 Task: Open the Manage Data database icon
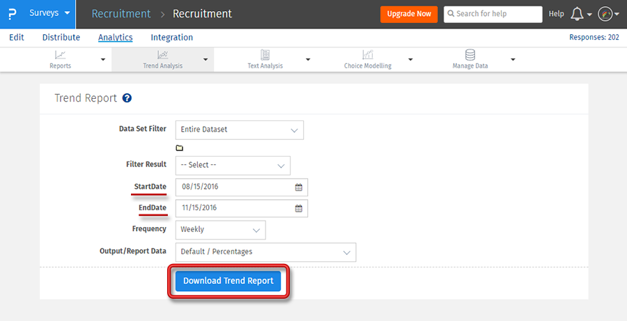470,54
